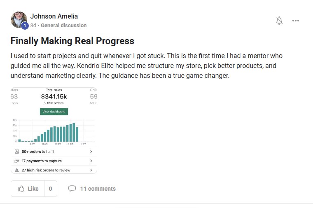Image resolution: width=313 pixels, height=208 pixels.
Task: Open the General discussion category
Action: (x=64, y=25)
